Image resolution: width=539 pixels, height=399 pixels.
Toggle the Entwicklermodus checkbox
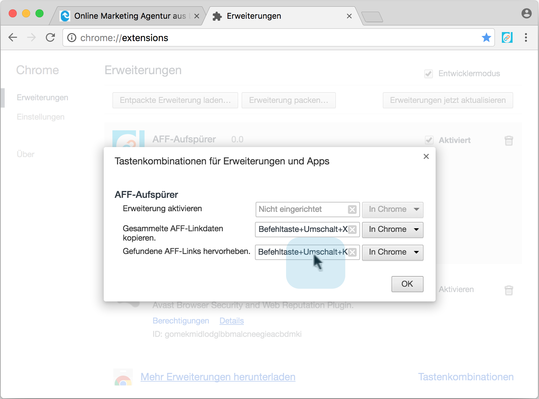coord(429,74)
